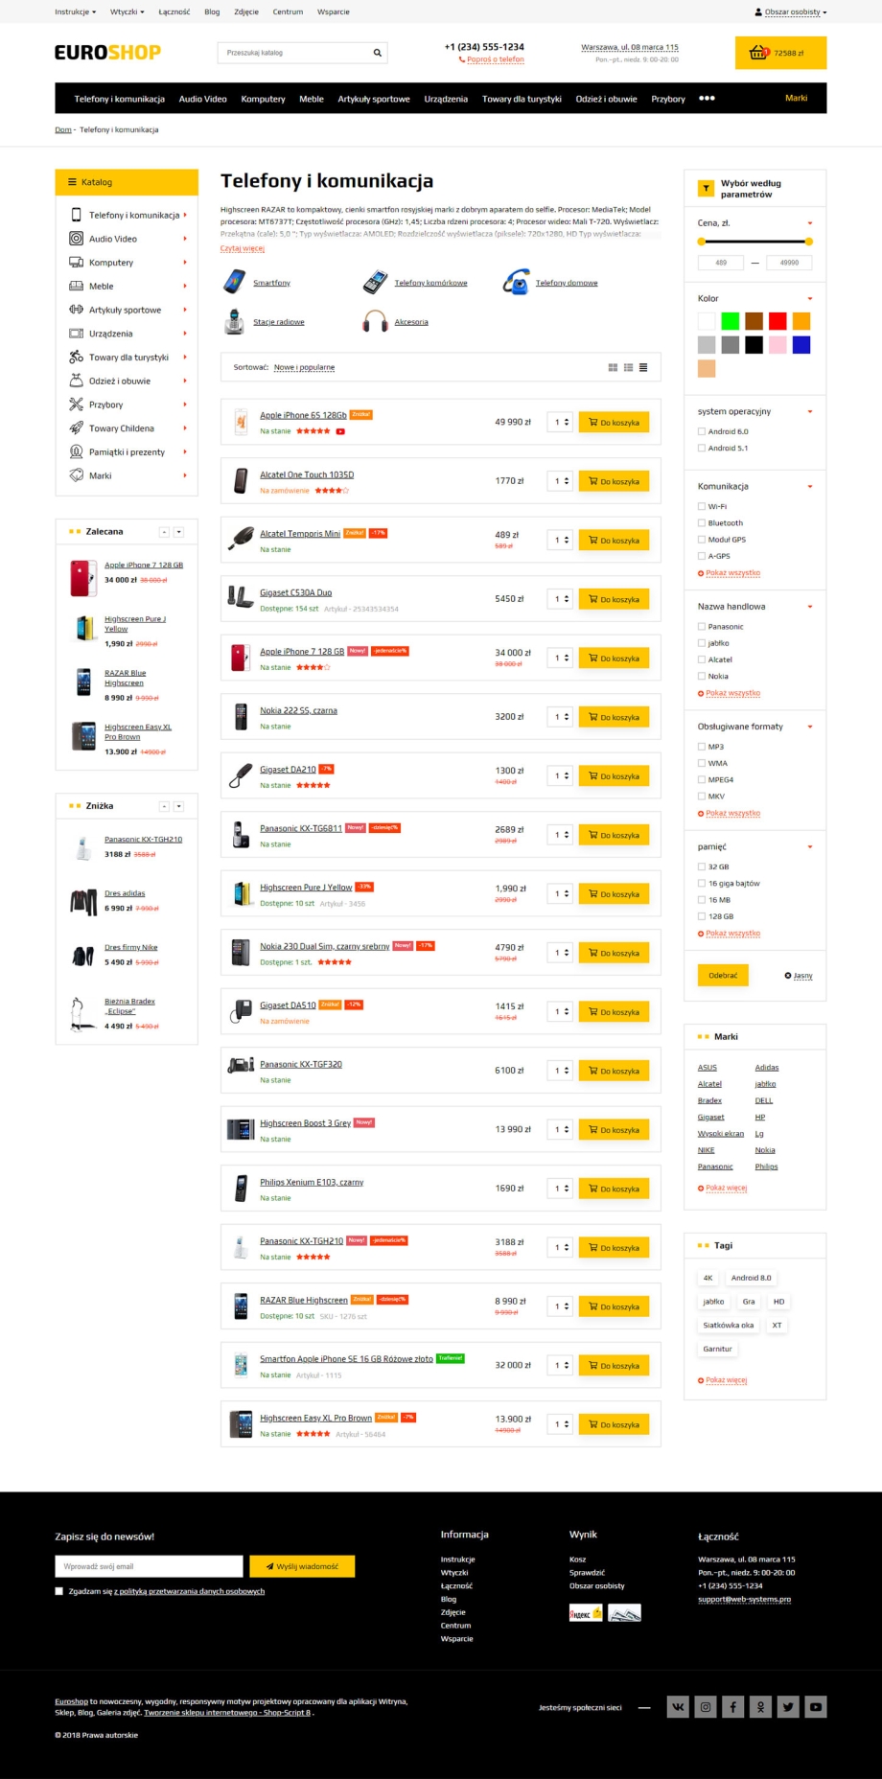
Task: Enable the Android 6.0 checkbox
Action: (702, 431)
